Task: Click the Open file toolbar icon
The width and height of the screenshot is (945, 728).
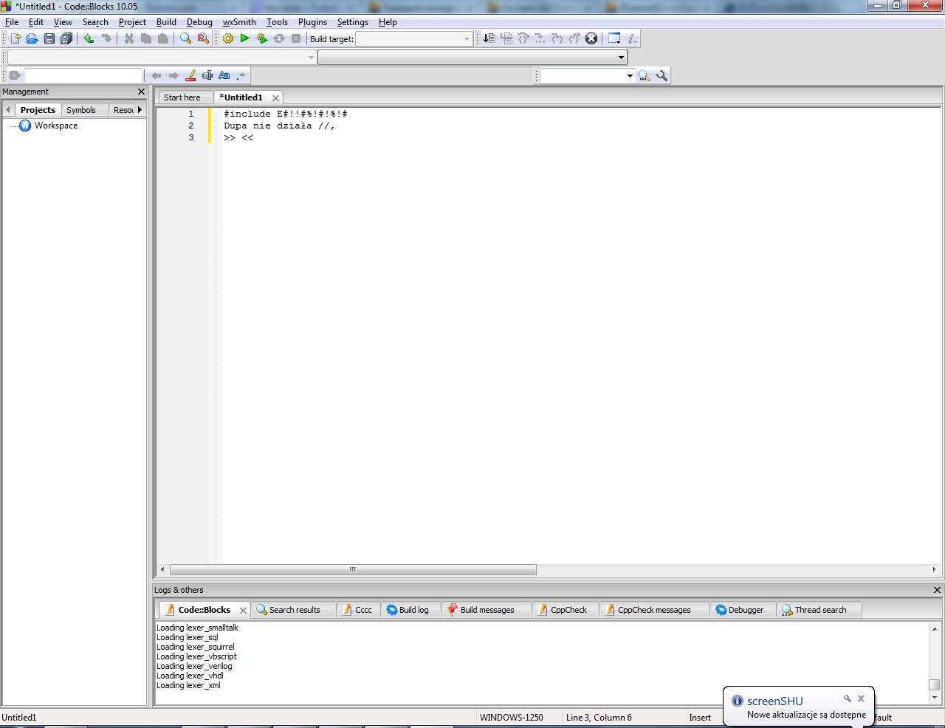Action: [32, 38]
